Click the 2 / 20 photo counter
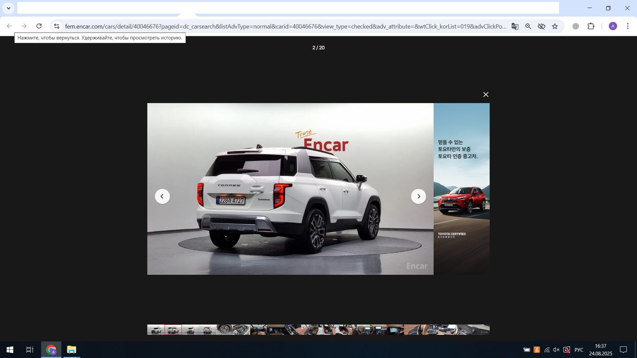 click(x=318, y=48)
